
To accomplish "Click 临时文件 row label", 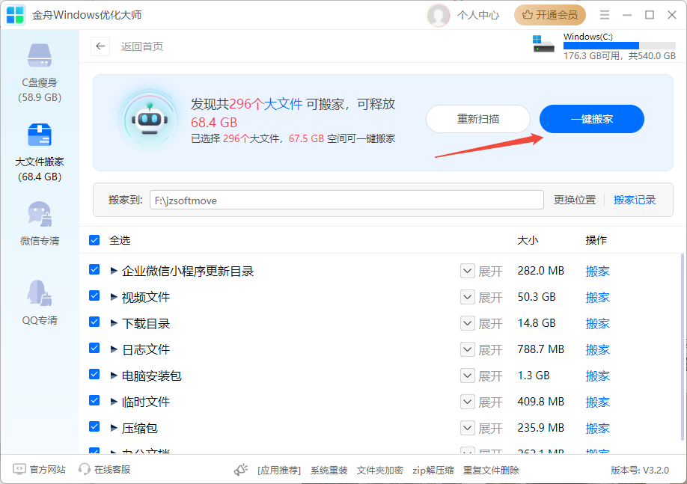I will coord(145,402).
